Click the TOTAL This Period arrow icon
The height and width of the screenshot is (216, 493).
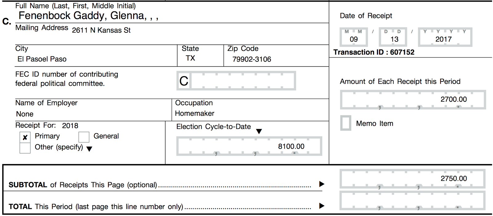click(322, 206)
